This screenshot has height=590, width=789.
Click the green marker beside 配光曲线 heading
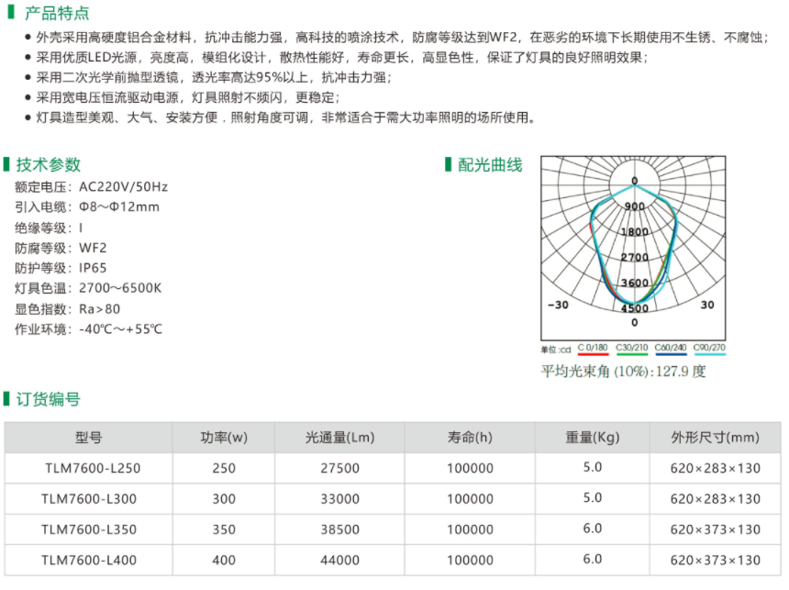pyautogui.click(x=449, y=165)
